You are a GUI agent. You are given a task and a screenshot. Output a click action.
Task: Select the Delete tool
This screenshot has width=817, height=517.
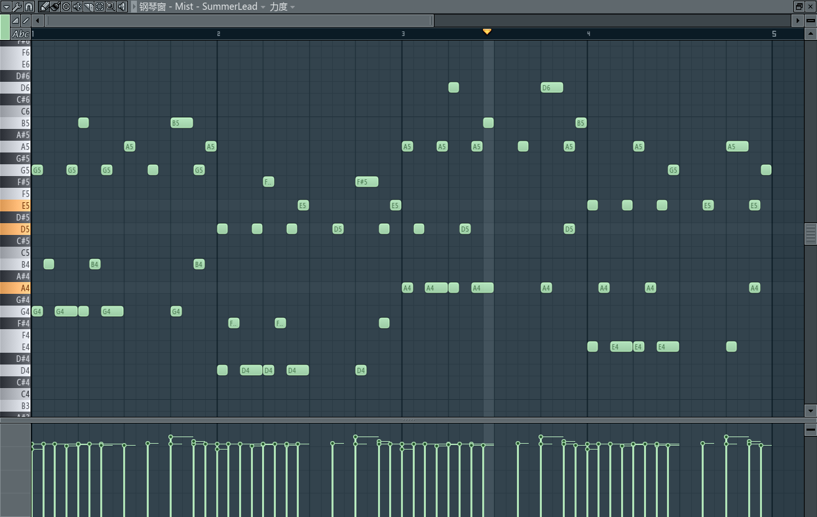click(66, 7)
